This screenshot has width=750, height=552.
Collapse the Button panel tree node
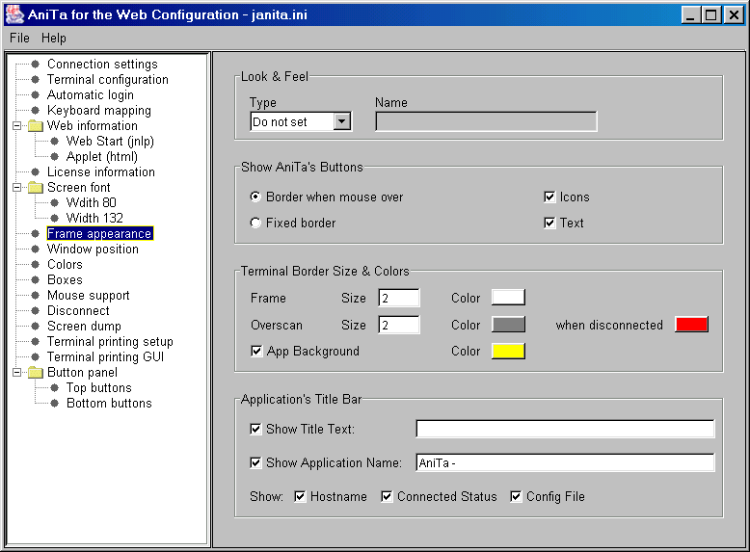[x=17, y=372]
